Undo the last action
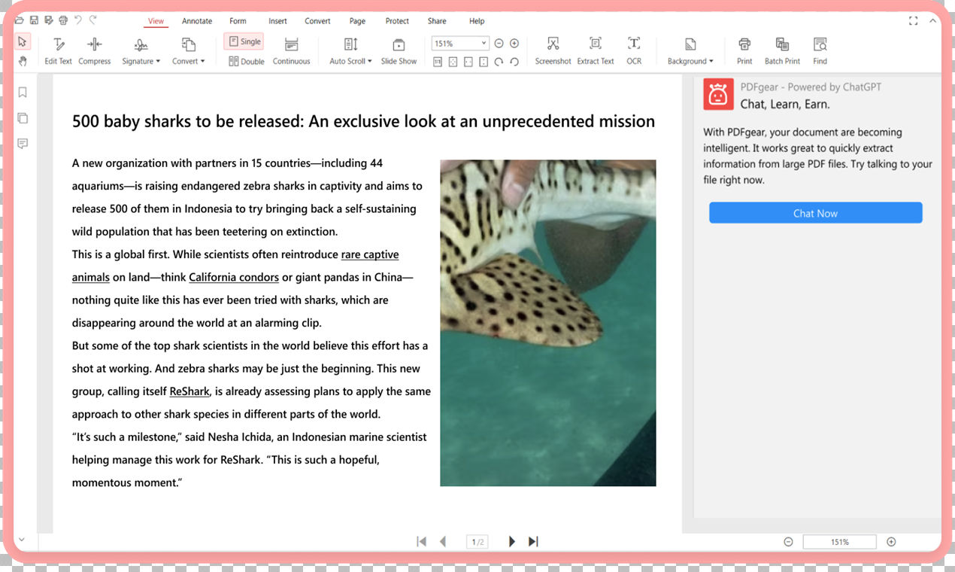This screenshot has width=955, height=572. coord(78,20)
